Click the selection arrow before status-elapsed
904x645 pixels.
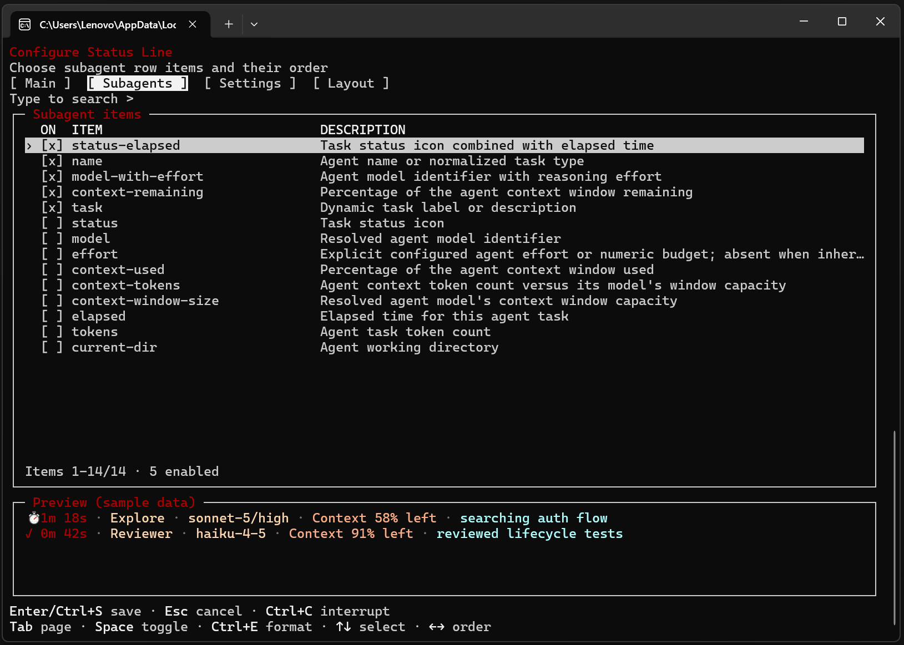29,145
